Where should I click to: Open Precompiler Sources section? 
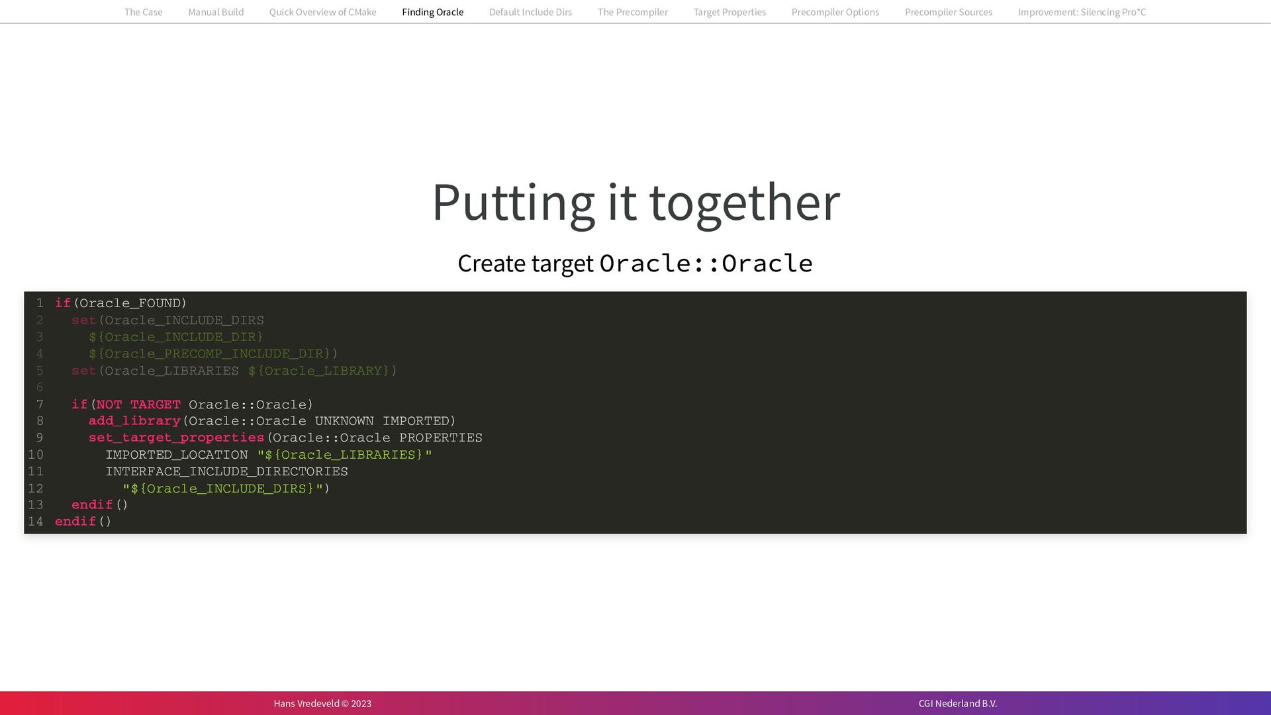tap(948, 12)
